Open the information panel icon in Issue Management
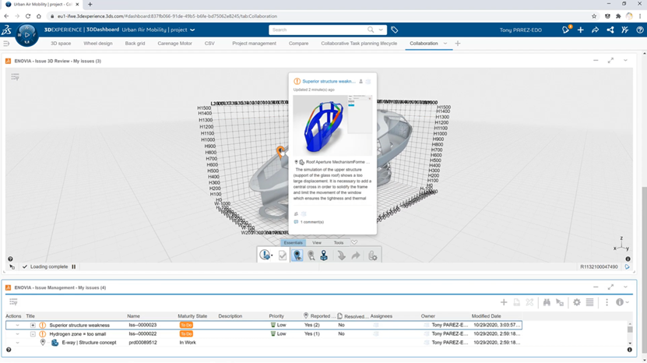The image size is (647, 363). pyautogui.click(x=620, y=302)
